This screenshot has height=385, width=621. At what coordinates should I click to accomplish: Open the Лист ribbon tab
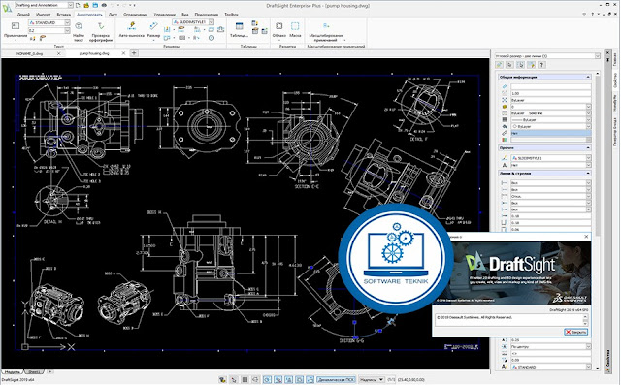pos(113,15)
